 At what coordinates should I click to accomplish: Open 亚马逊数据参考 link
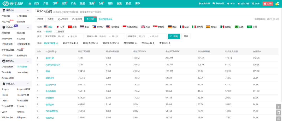[x=105, y=19]
